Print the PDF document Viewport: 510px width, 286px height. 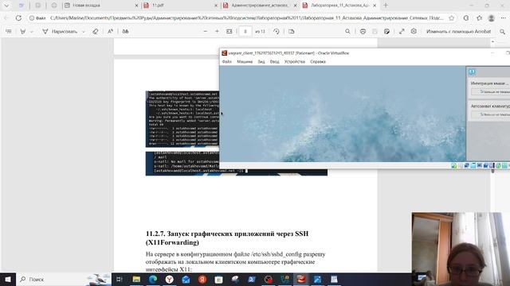point(363,32)
